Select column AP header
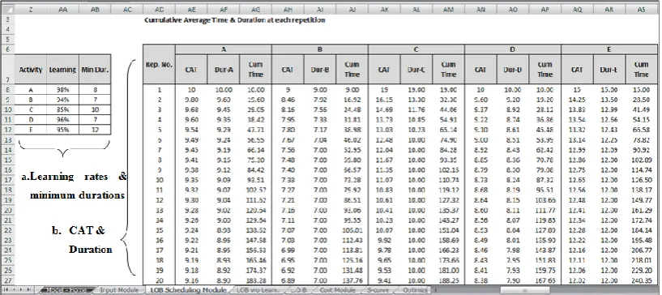Screen dimensions: 662x295 (x=545, y=9)
